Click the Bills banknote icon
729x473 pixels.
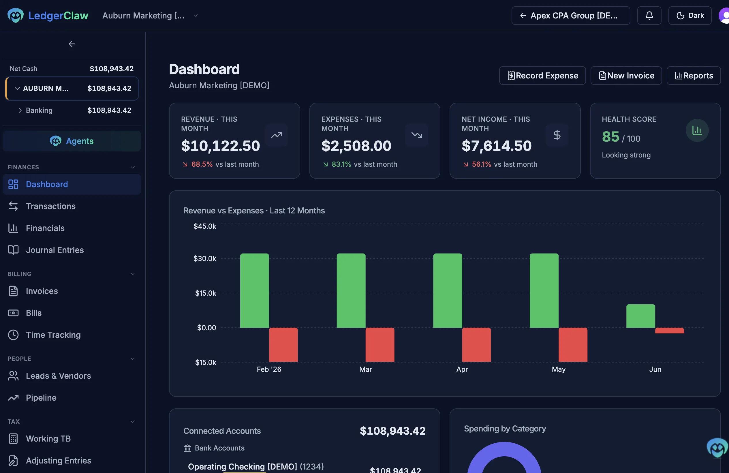[13, 313]
